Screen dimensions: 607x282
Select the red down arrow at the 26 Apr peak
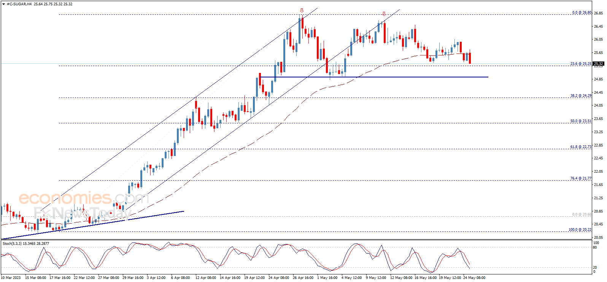pyautogui.click(x=302, y=11)
